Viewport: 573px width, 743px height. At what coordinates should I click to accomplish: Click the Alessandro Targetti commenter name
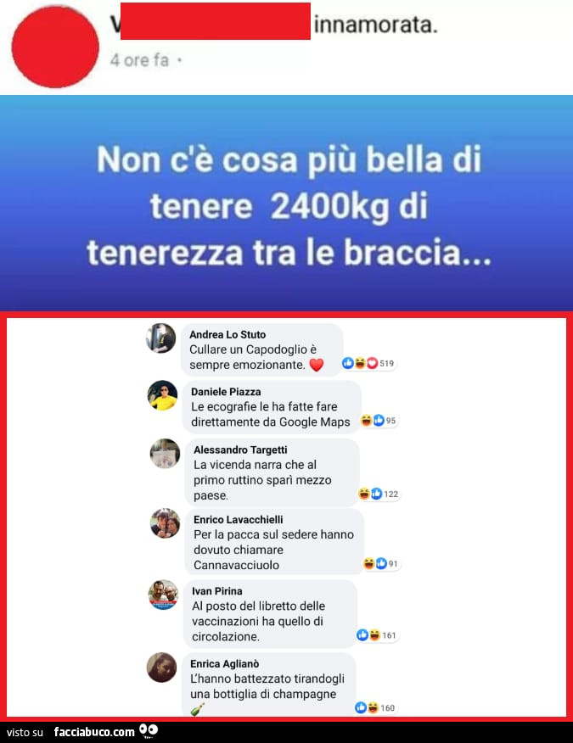click(240, 450)
